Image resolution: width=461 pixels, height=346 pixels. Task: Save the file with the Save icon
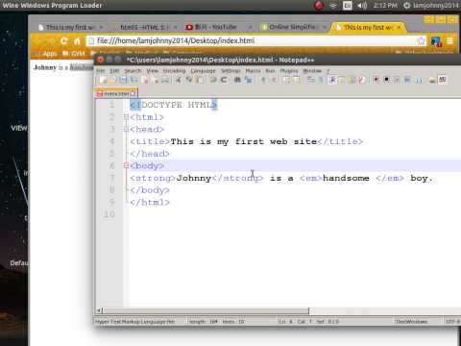click(x=122, y=80)
